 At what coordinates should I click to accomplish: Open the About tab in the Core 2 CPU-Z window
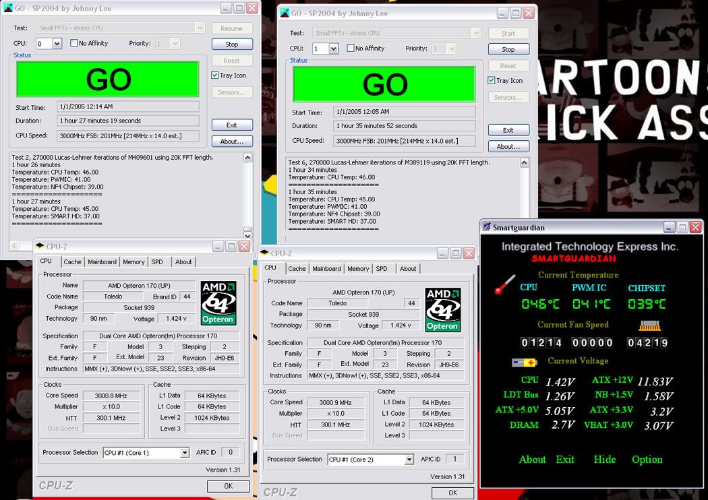408,268
